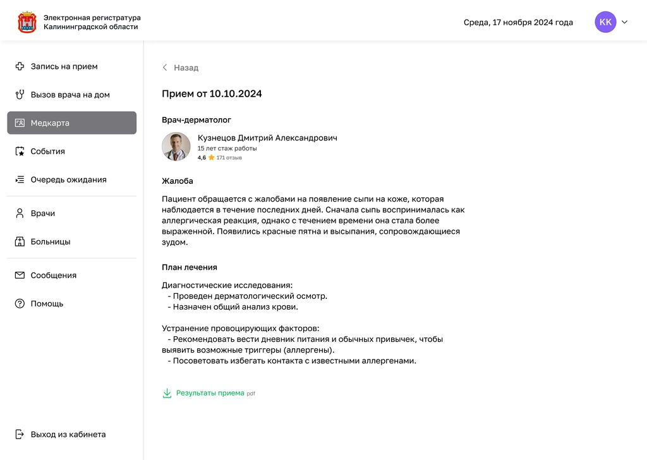Click the plus icon beside Запись на прием

click(x=20, y=66)
